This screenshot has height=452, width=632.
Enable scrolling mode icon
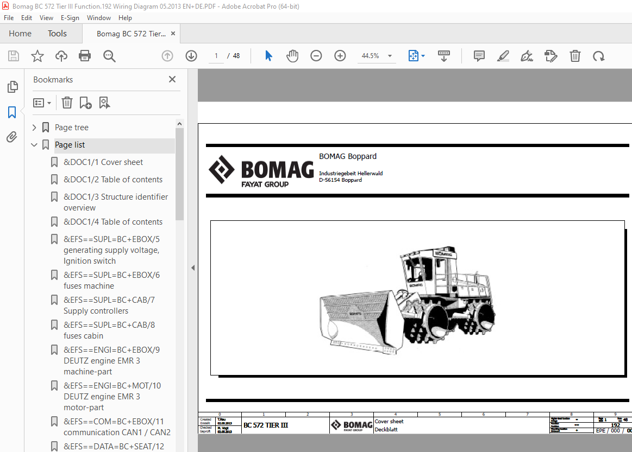(x=444, y=56)
